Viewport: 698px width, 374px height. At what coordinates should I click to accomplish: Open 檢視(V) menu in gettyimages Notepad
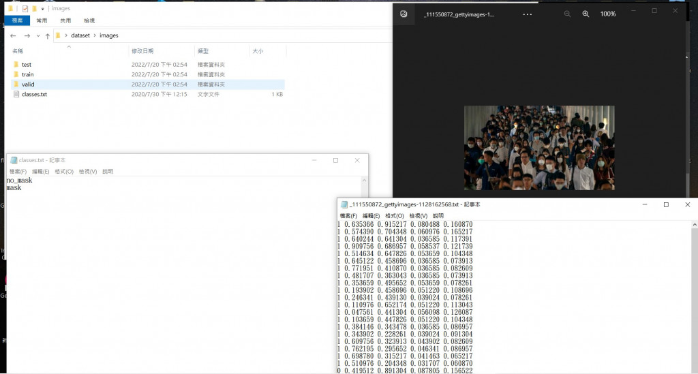[x=418, y=216]
